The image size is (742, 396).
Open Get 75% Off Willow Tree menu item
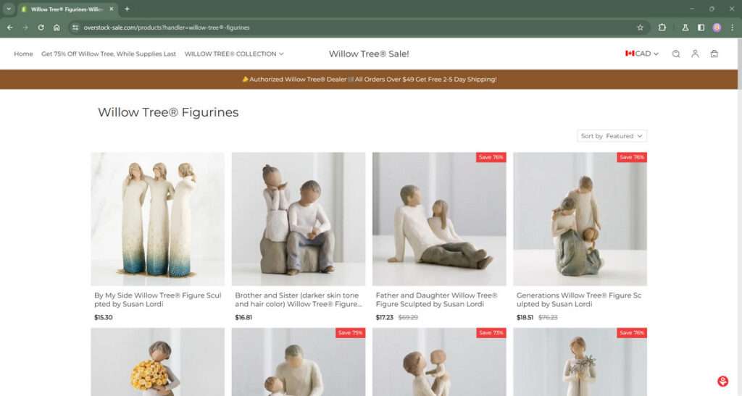click(109, 54)
